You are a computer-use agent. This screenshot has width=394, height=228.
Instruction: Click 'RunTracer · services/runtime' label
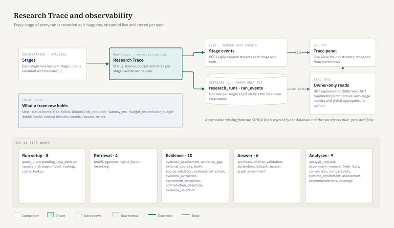[x=140, y=54]
